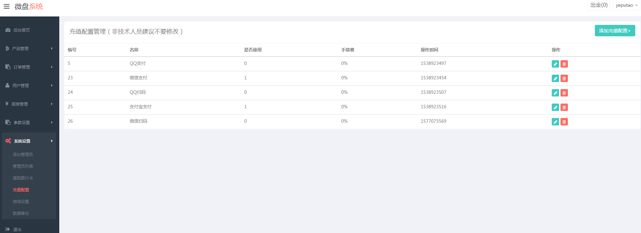Click the 充值配置管理 page heading
This screenshot has height=233, width=641.
click(126, 31)
